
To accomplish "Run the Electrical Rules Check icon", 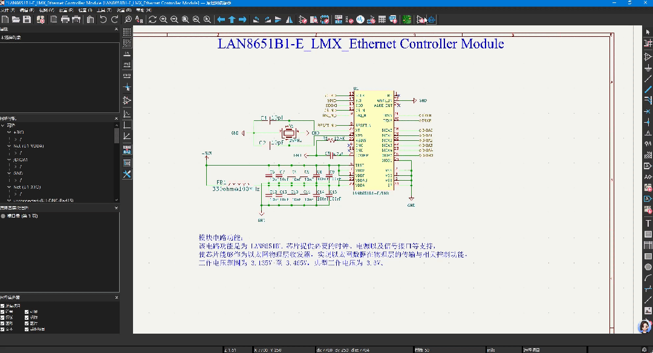I will (x=349, y=19).
